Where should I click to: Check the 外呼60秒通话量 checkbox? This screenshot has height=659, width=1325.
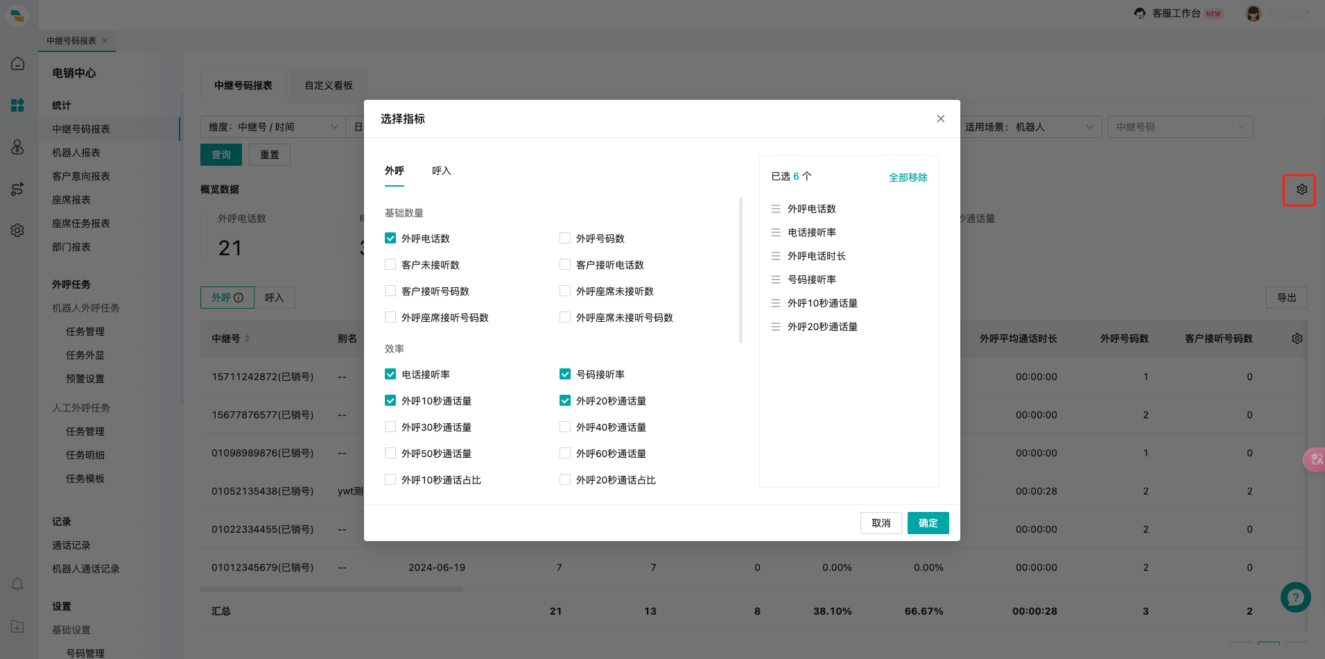565,453
